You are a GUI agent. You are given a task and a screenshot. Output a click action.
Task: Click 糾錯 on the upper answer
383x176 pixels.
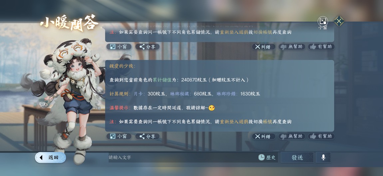[263, 47]
